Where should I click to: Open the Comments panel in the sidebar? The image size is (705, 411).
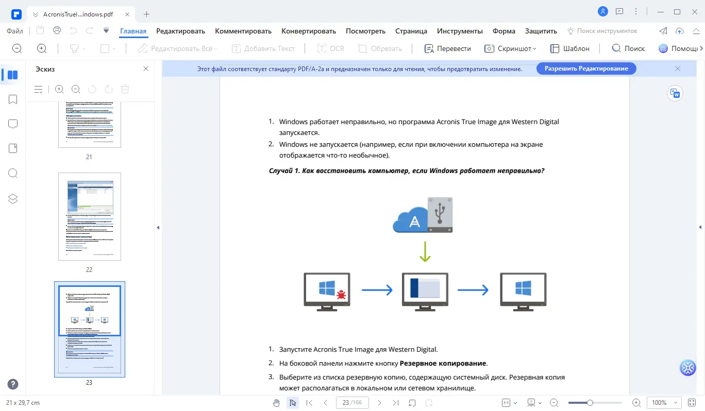(12, 124)
